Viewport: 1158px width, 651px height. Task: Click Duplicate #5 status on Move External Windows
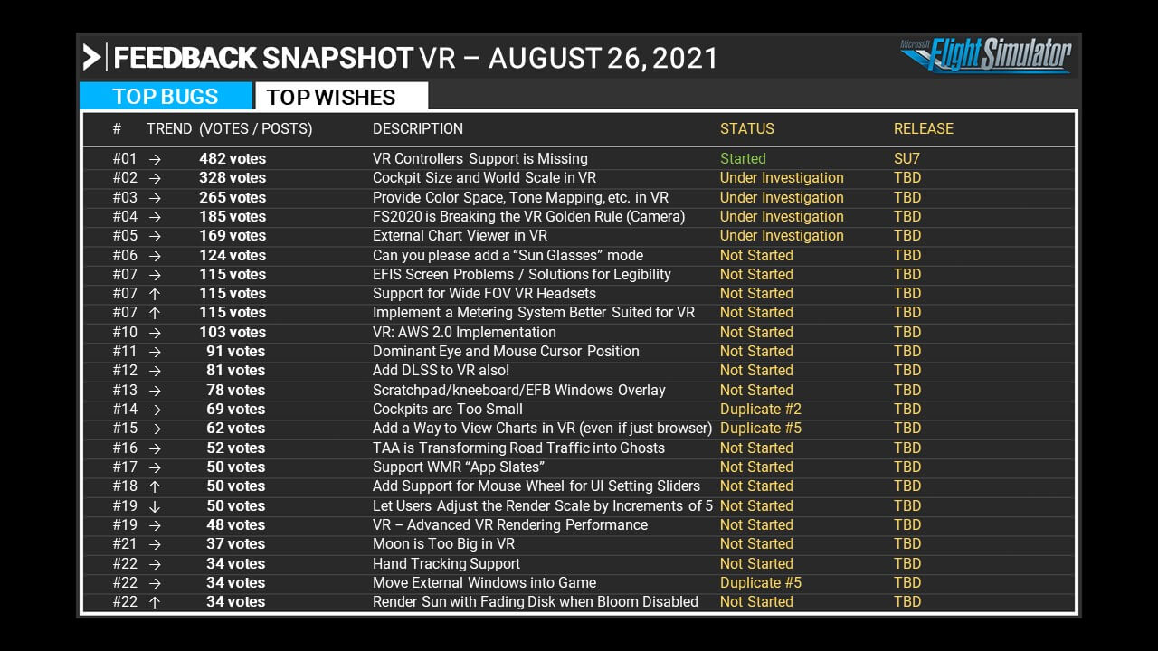point(761,582)
